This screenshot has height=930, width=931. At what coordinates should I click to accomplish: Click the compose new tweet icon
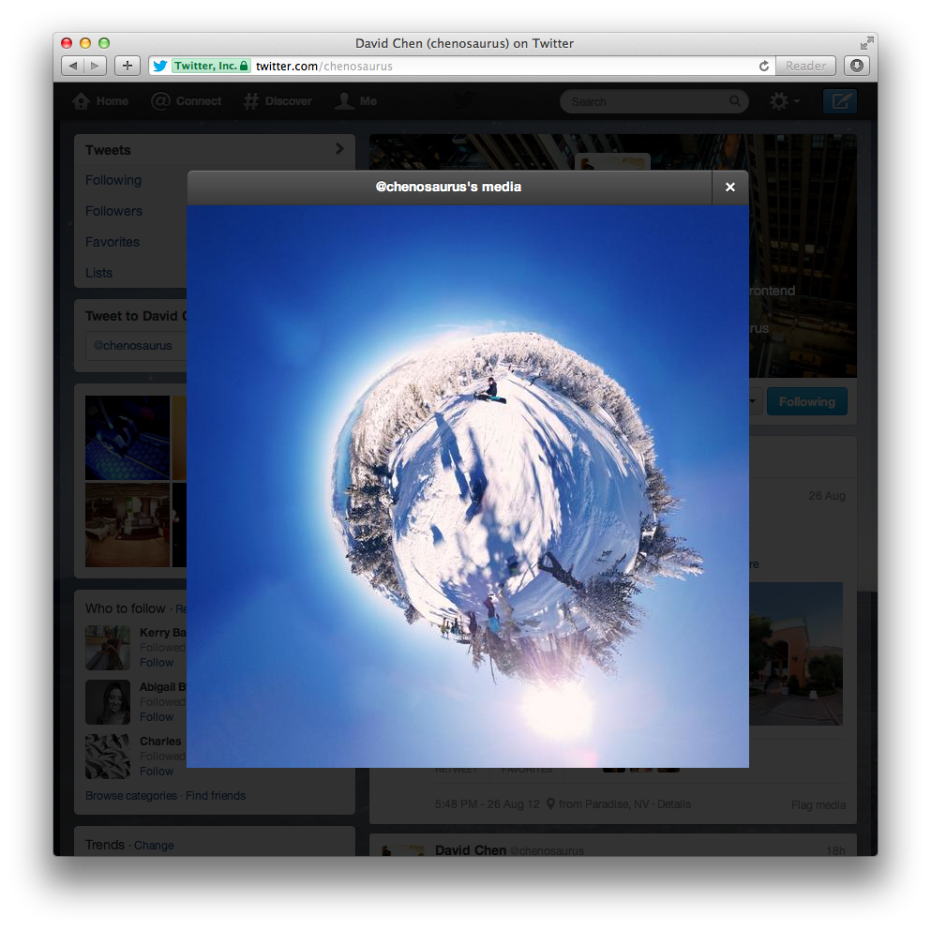[839, 101]
